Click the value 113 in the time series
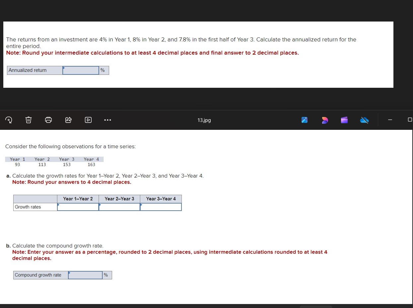 click(x=42, y=165)
